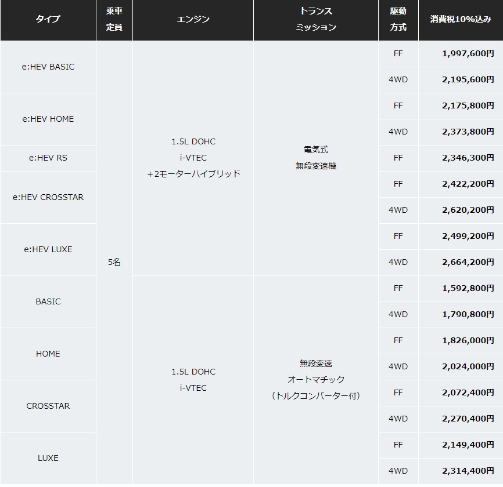Click the 1,997,600円 price
Viewport: 503px width, 487px height.
point(468,53)
